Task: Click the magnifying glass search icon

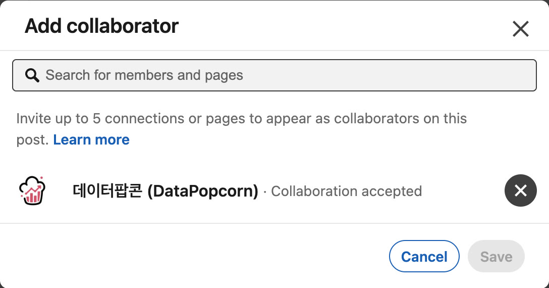Action: 32,75
